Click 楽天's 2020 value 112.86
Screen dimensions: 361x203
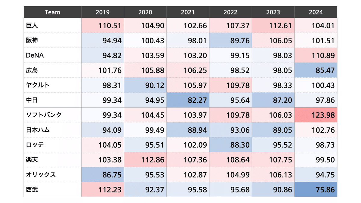click(145, 160)
